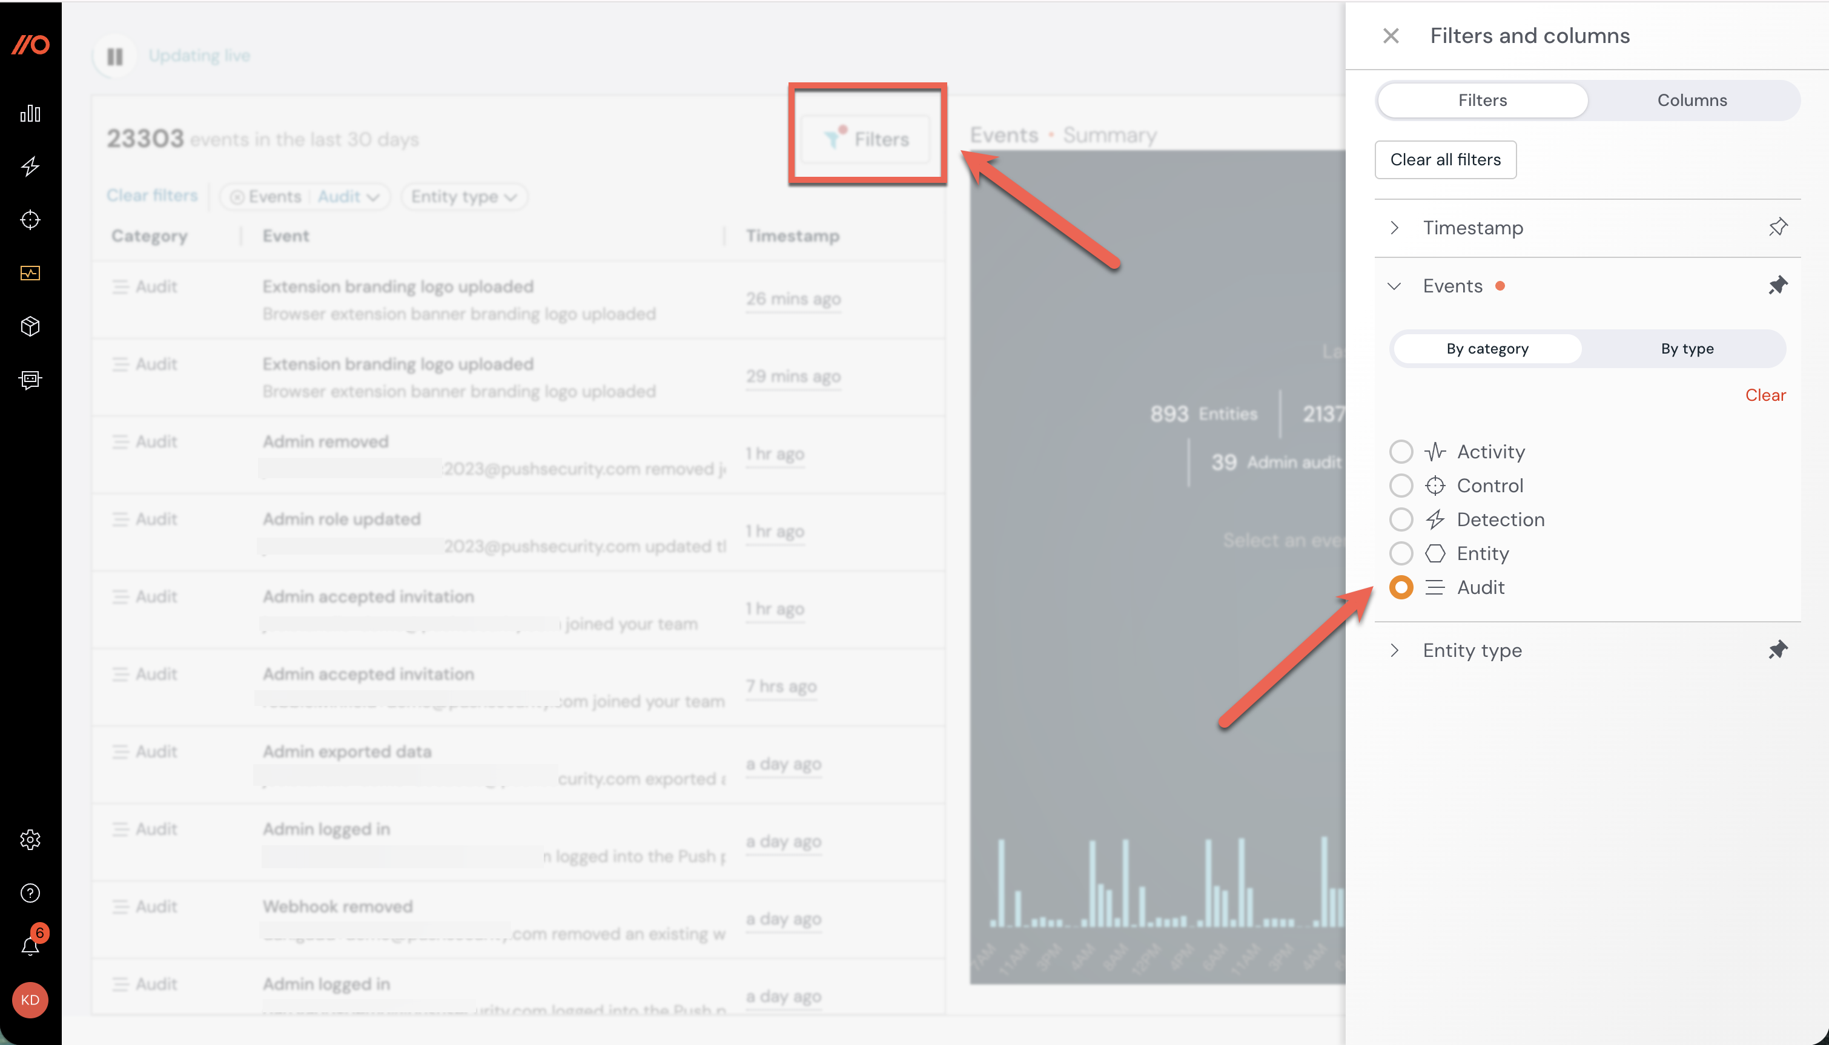
Task: Expand the Entity type filter section
Action: click(x=1395, y=650)
